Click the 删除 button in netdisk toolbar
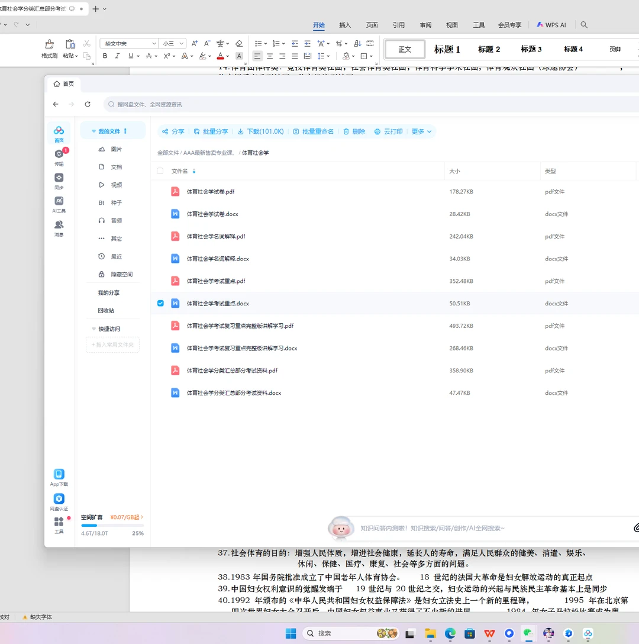Screen dimensions: 639x644 tap(354, 131)
